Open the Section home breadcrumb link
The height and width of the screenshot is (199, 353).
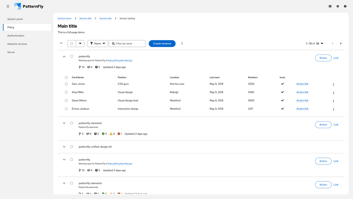[64, 19]
